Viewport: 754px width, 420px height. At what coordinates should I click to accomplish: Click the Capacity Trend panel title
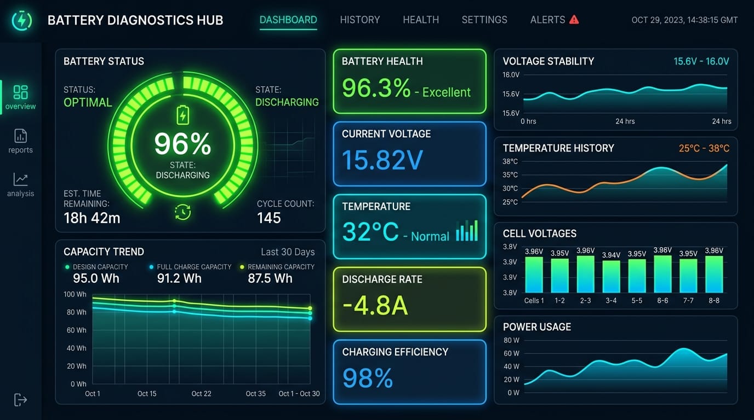coord(104,252)
